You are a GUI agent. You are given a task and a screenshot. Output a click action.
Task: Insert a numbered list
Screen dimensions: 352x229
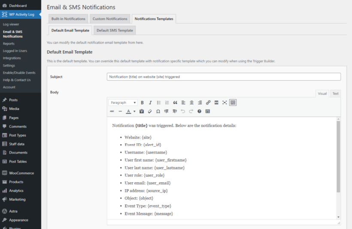[167, 102]
